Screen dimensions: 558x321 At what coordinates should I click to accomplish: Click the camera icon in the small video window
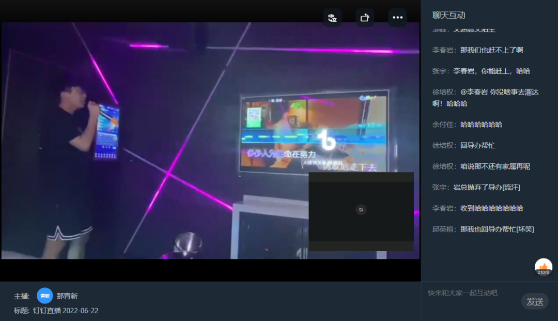point(361,209)
